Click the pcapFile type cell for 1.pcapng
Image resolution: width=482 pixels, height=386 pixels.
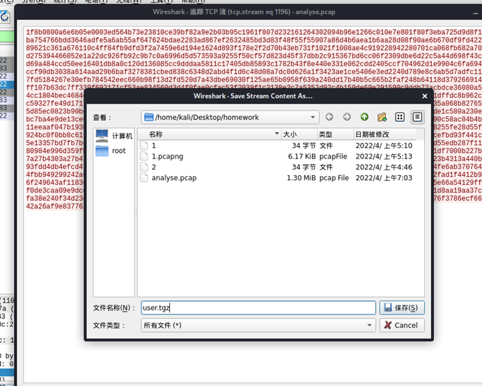tap(333, 156)
